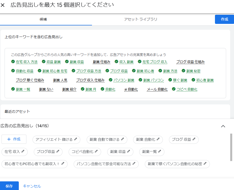The image size is (234, 190).
Task: Add the unselected keyword 副業 仕組み
Action: [101, 62]
